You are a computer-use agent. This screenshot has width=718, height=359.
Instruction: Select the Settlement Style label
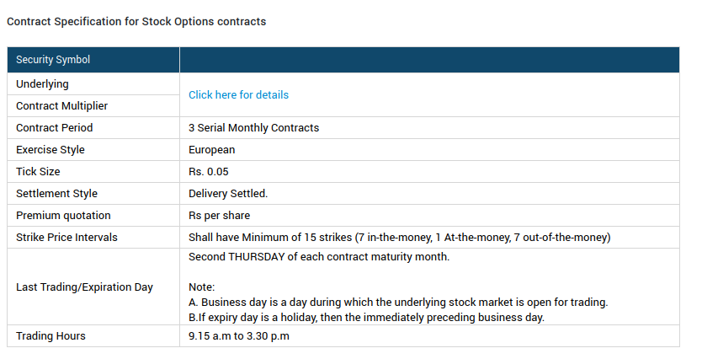click(56, 194)
